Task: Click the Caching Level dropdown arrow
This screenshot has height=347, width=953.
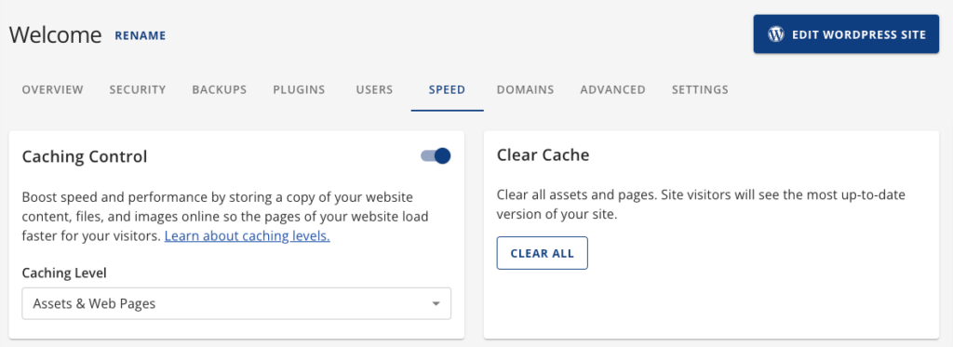Action: point(436,304)
